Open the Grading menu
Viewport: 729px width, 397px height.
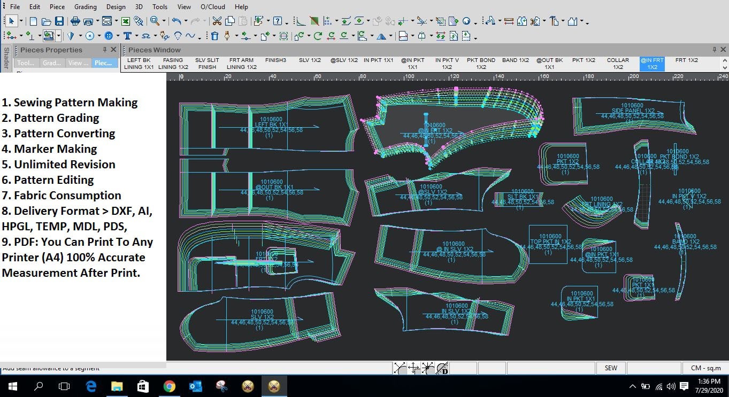(x=85, y=7)
